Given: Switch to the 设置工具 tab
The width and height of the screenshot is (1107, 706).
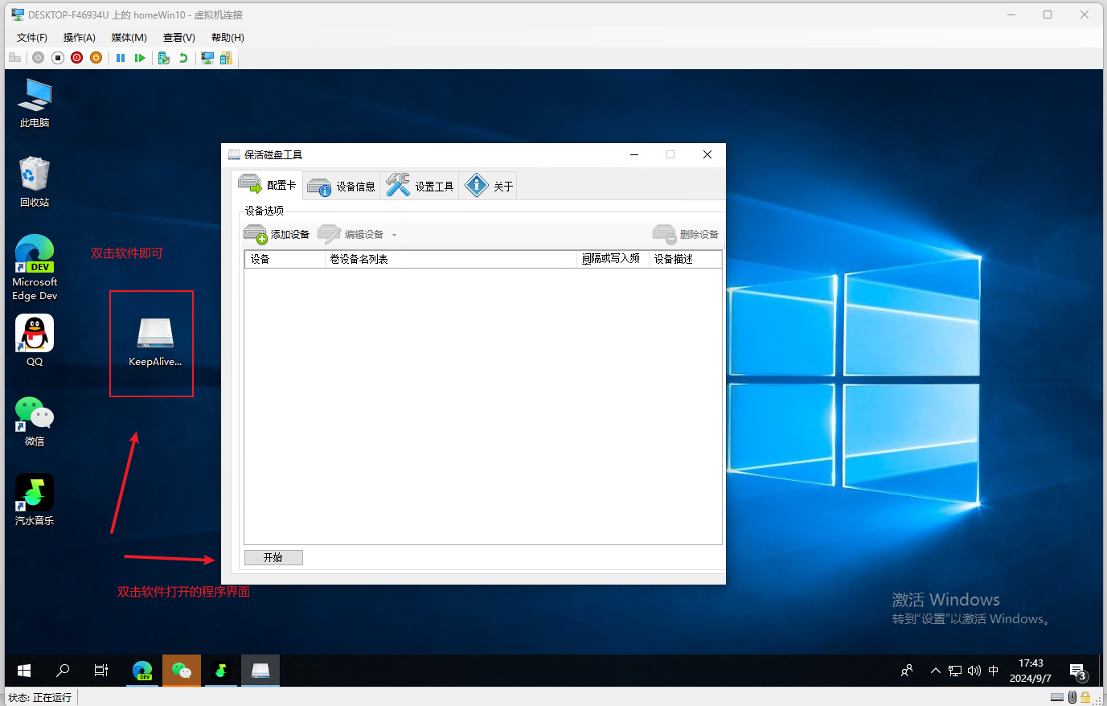Looking at the screenshot, I should coord(420,186).
